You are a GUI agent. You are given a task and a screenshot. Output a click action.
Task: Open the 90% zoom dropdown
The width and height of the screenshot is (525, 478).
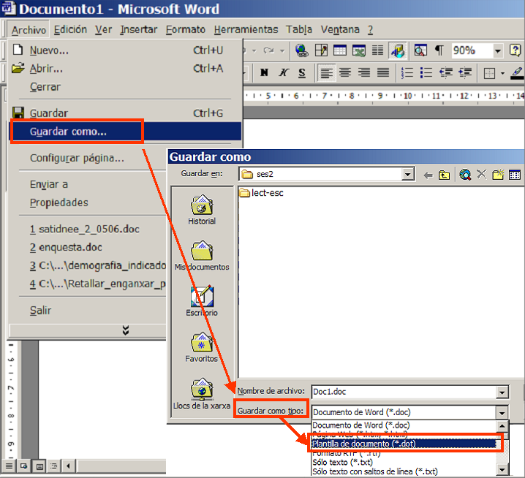pos(498,51)
